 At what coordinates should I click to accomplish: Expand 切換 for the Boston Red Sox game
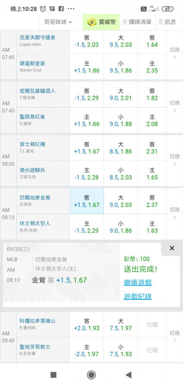pos(175,160)
